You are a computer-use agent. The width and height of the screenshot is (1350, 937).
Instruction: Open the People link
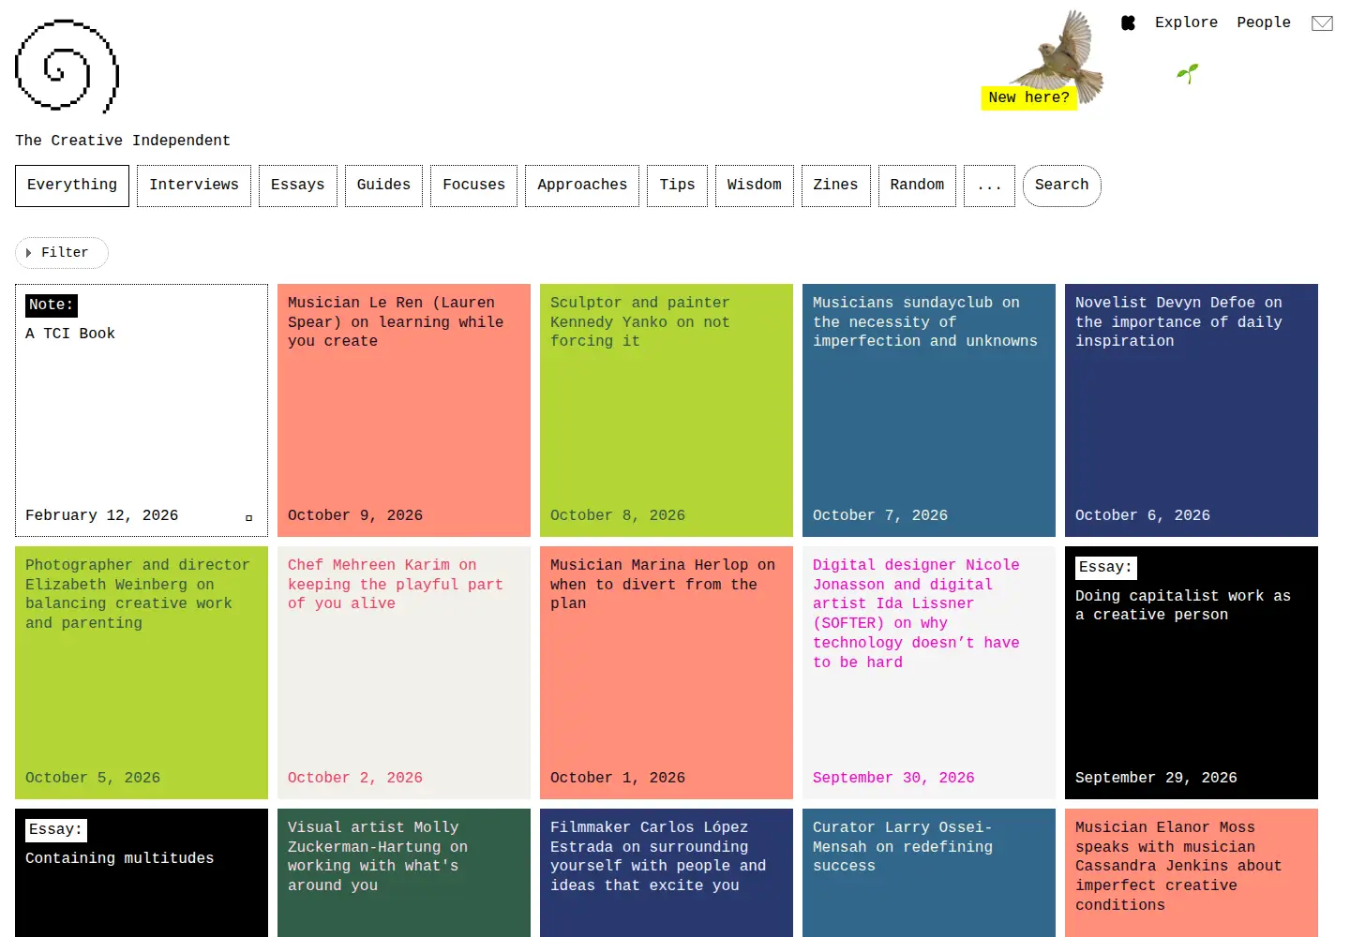coord(1263,22)
